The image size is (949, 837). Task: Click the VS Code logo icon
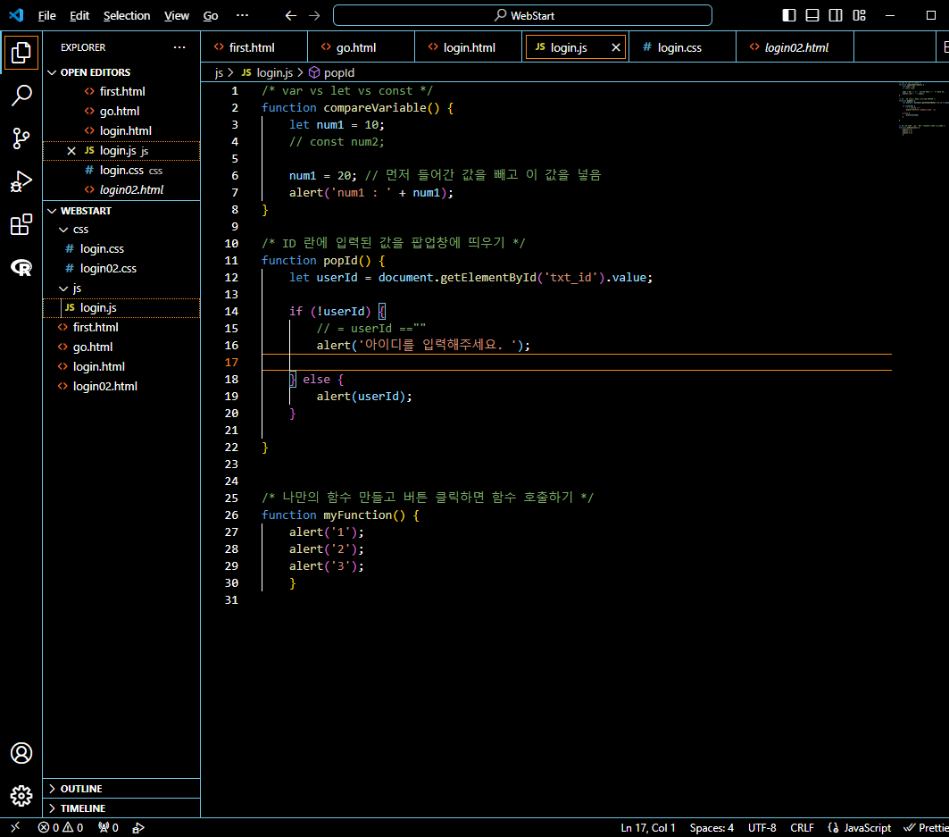click(x=16, y=15)
